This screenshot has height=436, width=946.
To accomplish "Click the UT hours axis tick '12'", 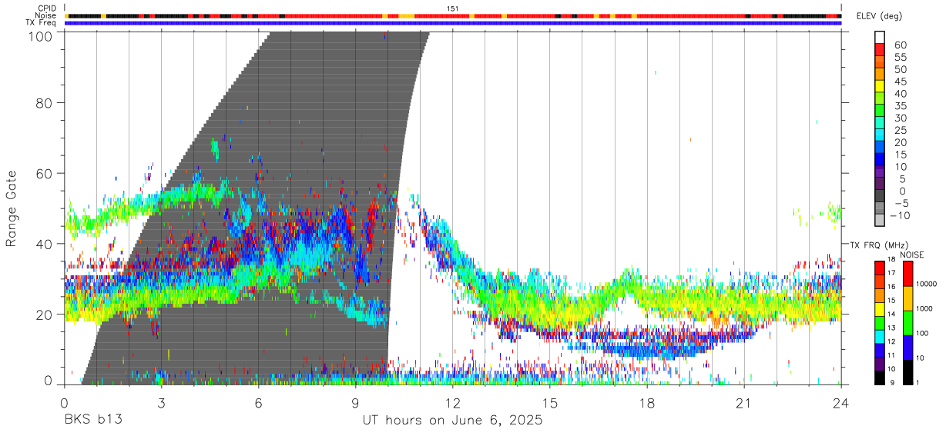I will click(453, 402).
